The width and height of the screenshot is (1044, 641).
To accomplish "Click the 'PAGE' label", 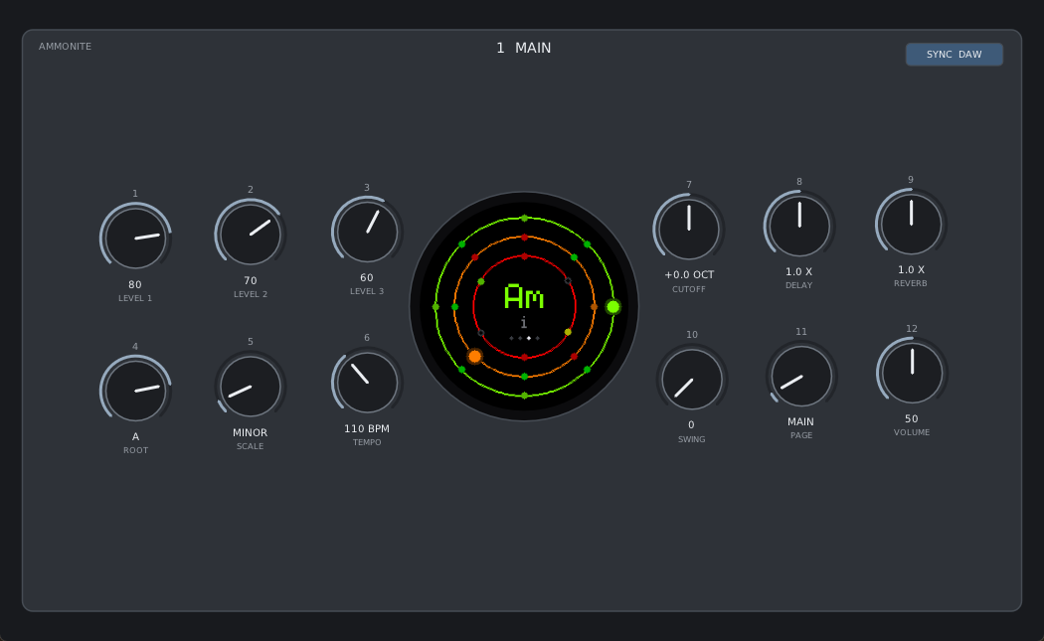I will [x=801, y=435].
